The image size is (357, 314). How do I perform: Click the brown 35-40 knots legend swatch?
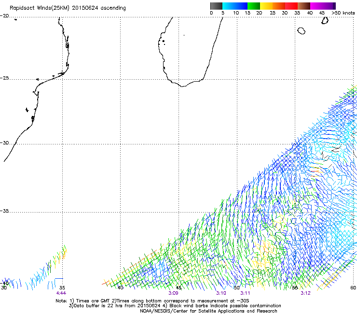tap(304, 6)
